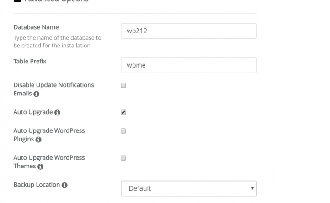
Task: Focus the Database Name input field
Action: pyautogui.click(x=189, y=31)
